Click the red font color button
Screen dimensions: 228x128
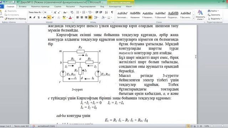(x=70, y=17)
